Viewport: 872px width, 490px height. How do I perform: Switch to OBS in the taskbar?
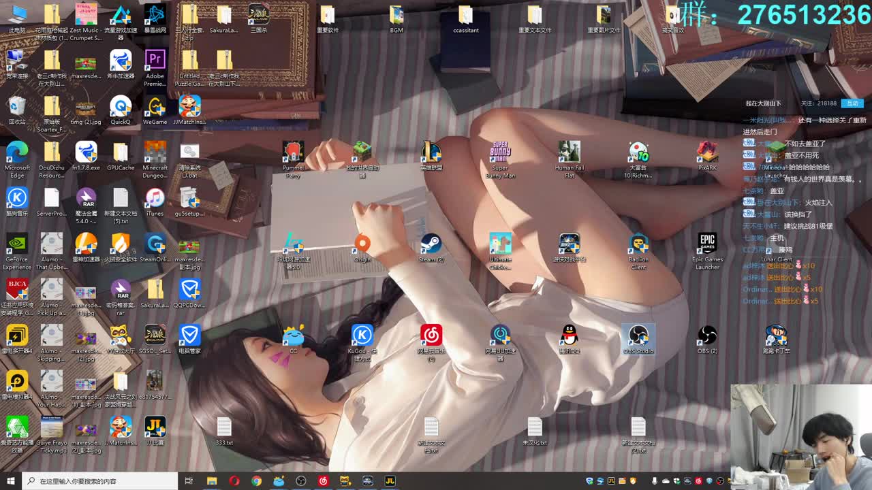(301, 481)
